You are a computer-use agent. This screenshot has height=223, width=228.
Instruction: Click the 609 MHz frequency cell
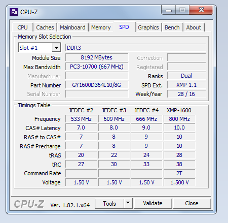pos(114,119)
